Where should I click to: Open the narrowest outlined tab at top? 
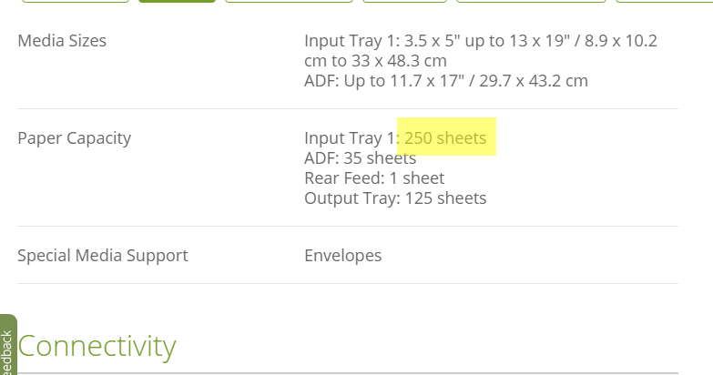tap(404, 1)
